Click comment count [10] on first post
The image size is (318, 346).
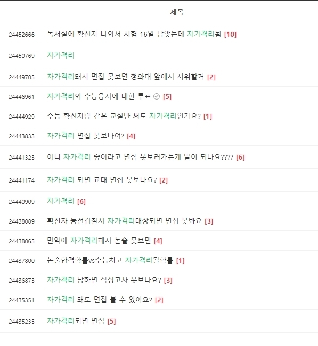click(230, 35)
